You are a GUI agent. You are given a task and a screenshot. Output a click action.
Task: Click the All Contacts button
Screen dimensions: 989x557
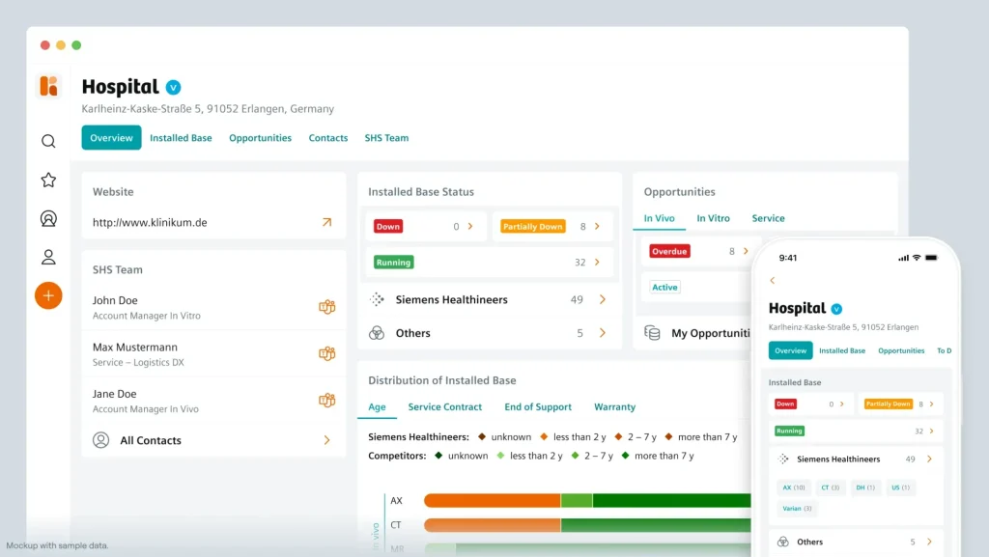(151, 440)
